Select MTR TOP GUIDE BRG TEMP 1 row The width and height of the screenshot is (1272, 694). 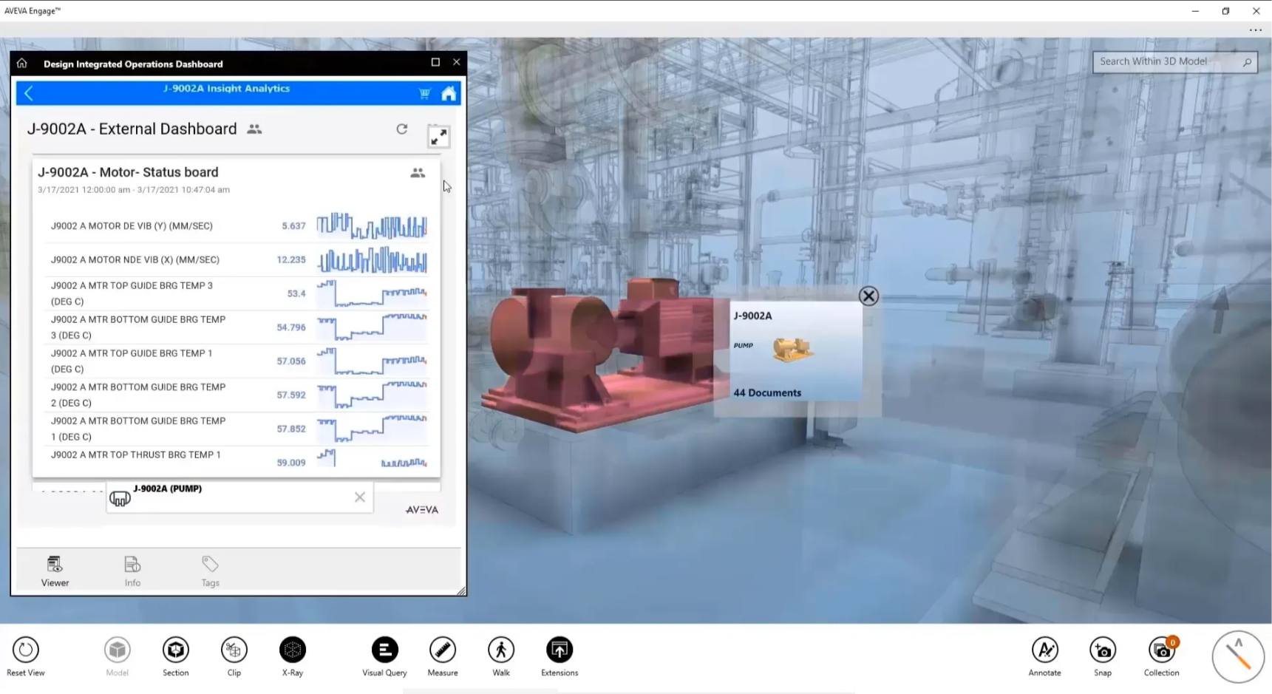pos(237,361)
